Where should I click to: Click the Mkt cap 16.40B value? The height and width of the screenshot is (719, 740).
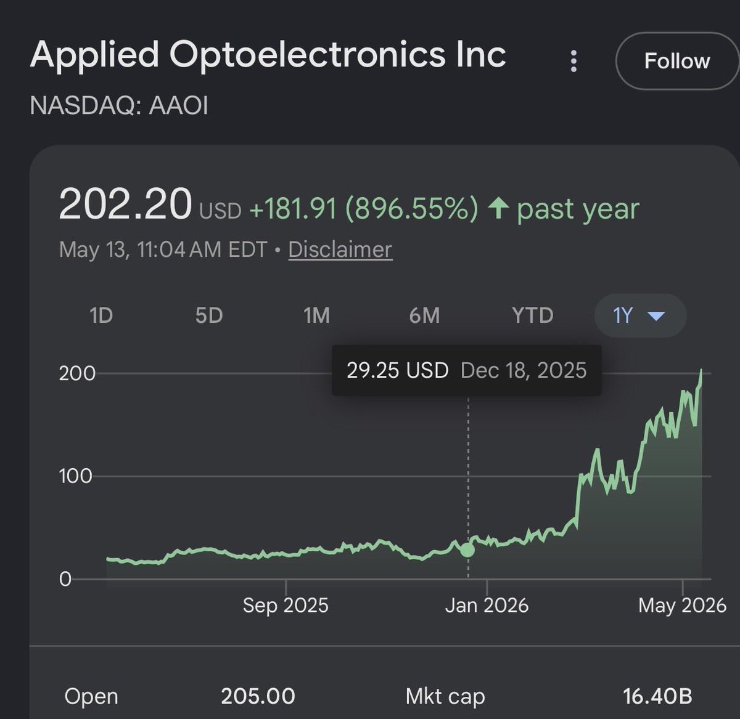coord(657,696)
